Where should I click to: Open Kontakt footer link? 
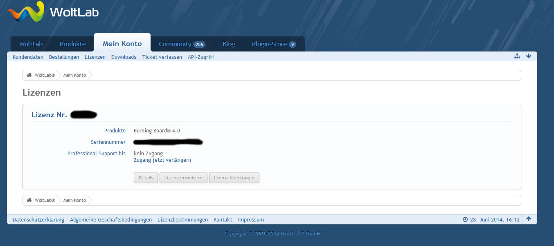click(223, 220)
